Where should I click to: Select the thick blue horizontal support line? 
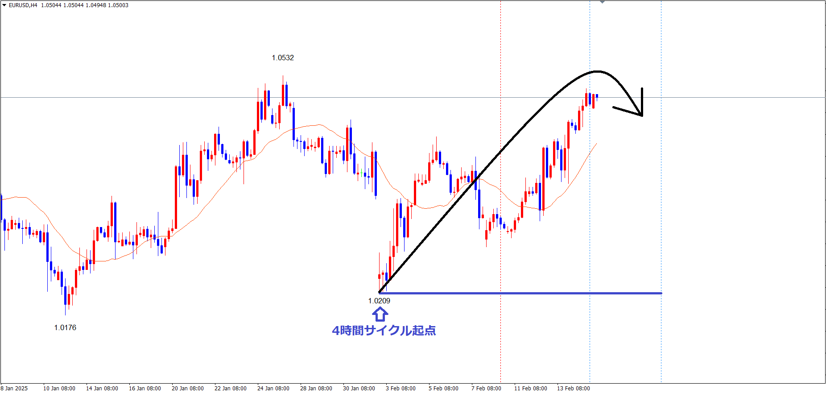tap(535, 293)
